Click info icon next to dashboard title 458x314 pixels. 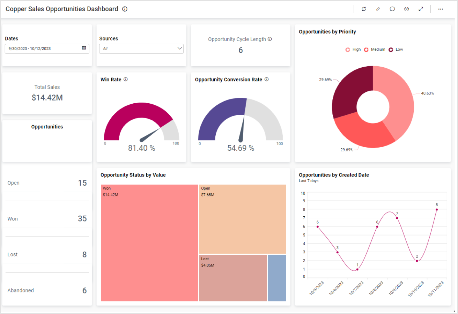pyautogui.click(x=125, y=9)
